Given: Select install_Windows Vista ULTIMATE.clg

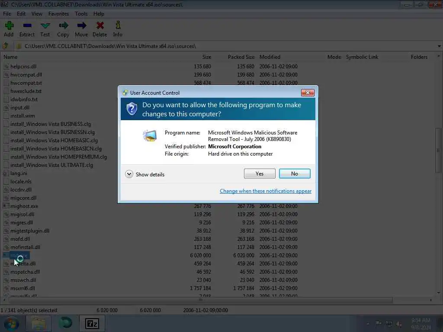Looking at the screenshot, I should [52, 165].
